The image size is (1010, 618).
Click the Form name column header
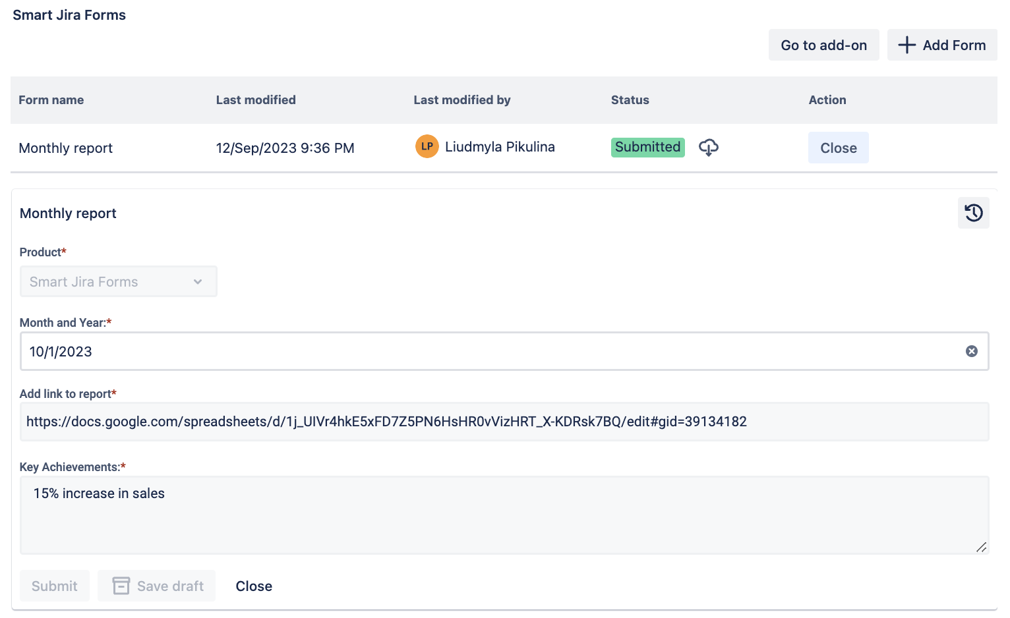[x=51, y=100]
